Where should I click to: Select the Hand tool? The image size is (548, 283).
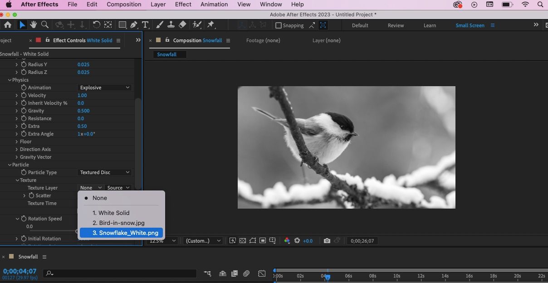click(x=33, y=25)
